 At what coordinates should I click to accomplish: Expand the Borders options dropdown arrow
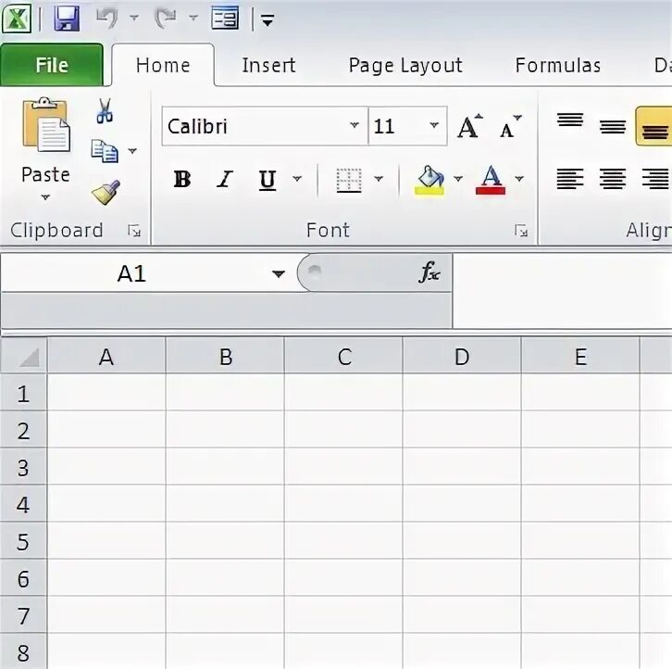tap(379, 179)
